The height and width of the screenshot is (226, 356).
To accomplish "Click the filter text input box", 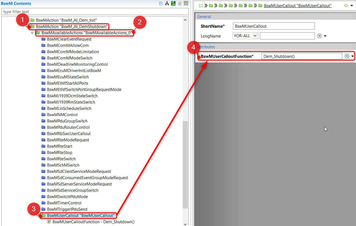I will point(95,12).
